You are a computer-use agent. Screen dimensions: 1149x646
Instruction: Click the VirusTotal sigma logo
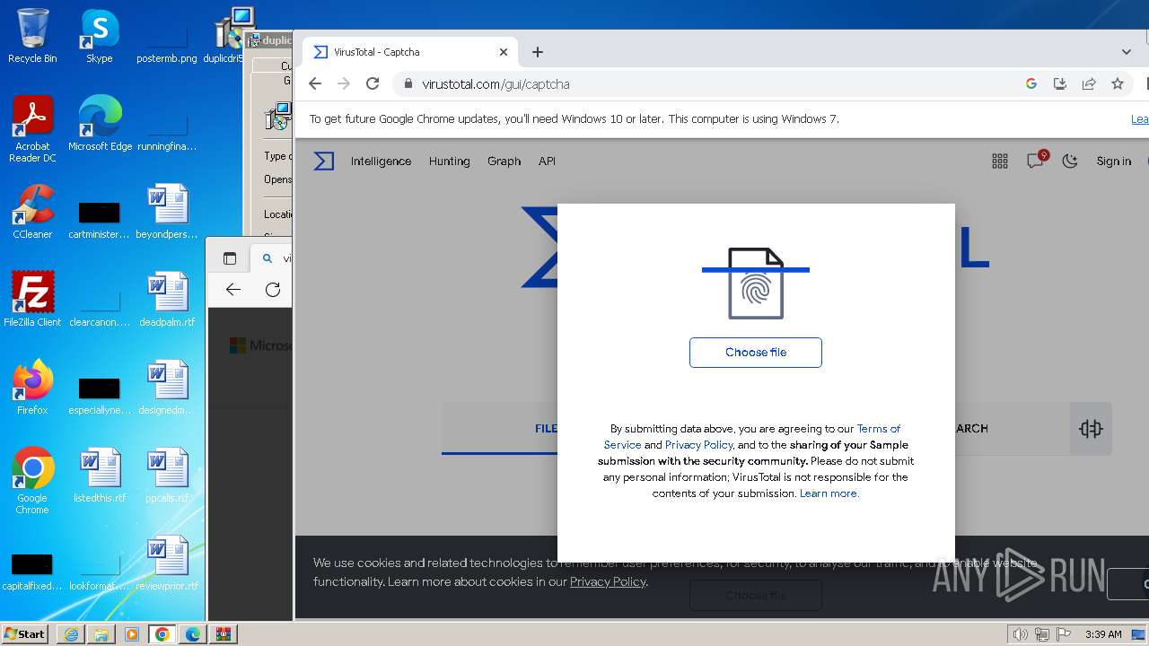tap(324, 161)
